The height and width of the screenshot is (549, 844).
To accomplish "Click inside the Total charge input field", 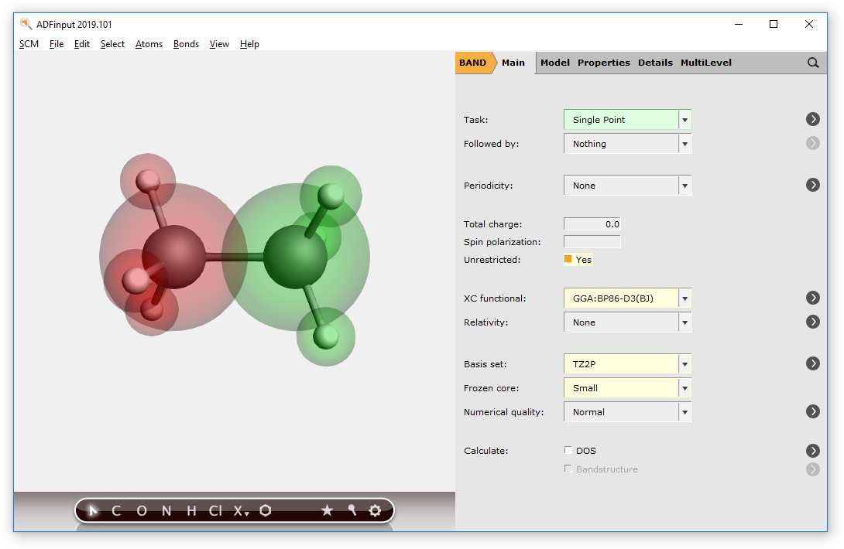I will pyautogui.click(x=592, y=223).
